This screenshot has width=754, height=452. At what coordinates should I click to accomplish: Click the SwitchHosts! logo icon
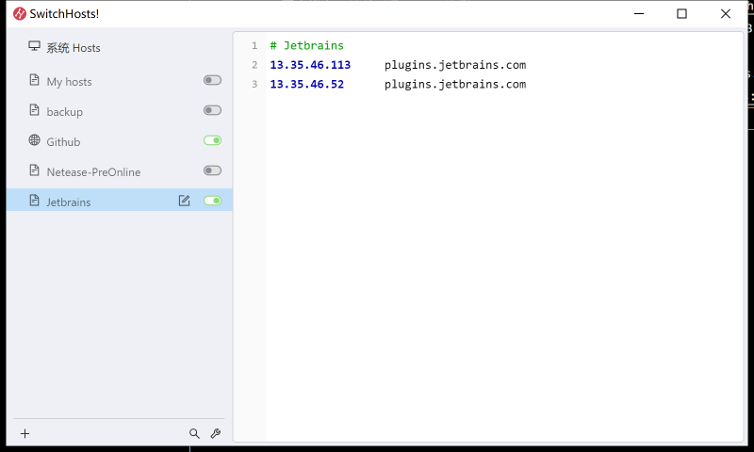coord(20,14)
